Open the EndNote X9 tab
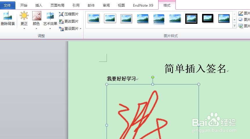 [x=143, y=6]
